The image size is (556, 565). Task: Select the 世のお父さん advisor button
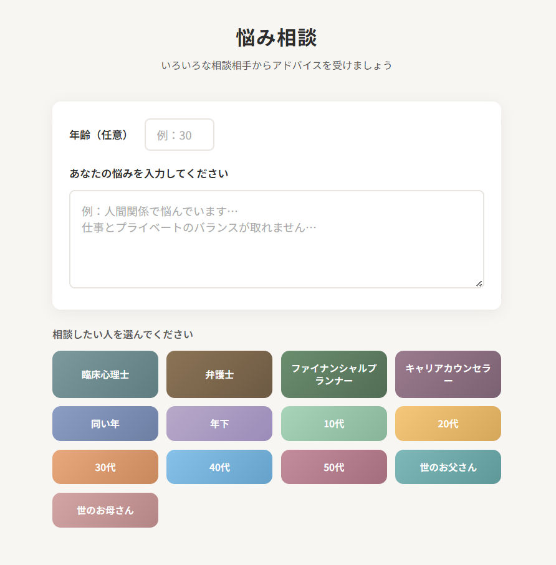448,467
